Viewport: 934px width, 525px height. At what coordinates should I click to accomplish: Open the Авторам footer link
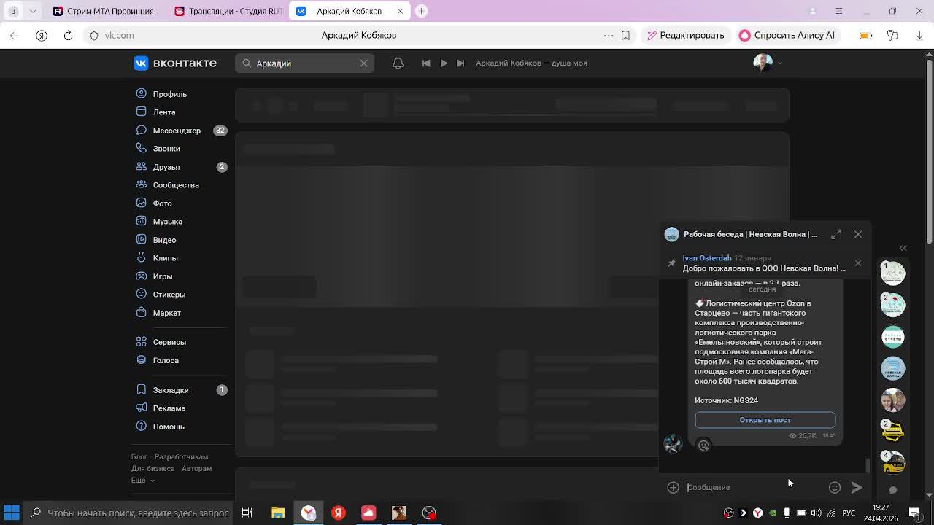tap(196, 469)
